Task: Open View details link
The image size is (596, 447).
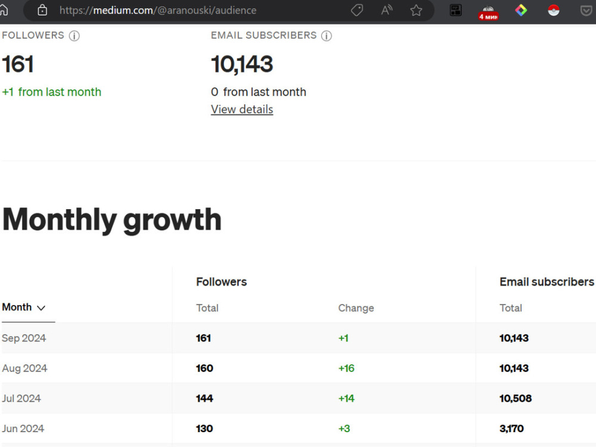Action: [x=242, y=110]
